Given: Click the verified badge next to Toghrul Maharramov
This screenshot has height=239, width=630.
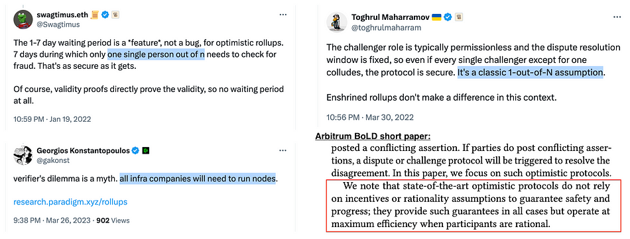Looking at the screenshot, I should pyautogui.click(x=448, y=17).
